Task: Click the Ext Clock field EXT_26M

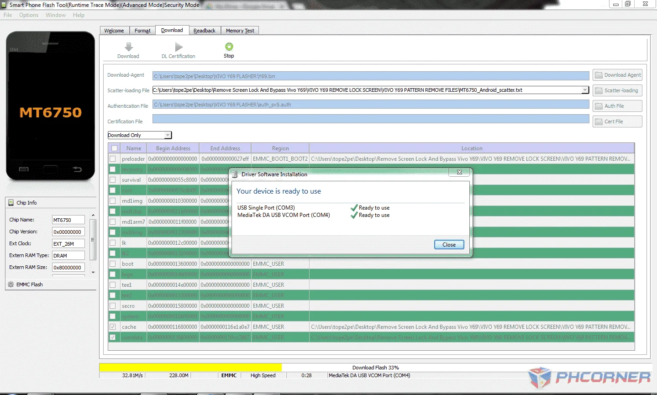Action: pos(68,243)
